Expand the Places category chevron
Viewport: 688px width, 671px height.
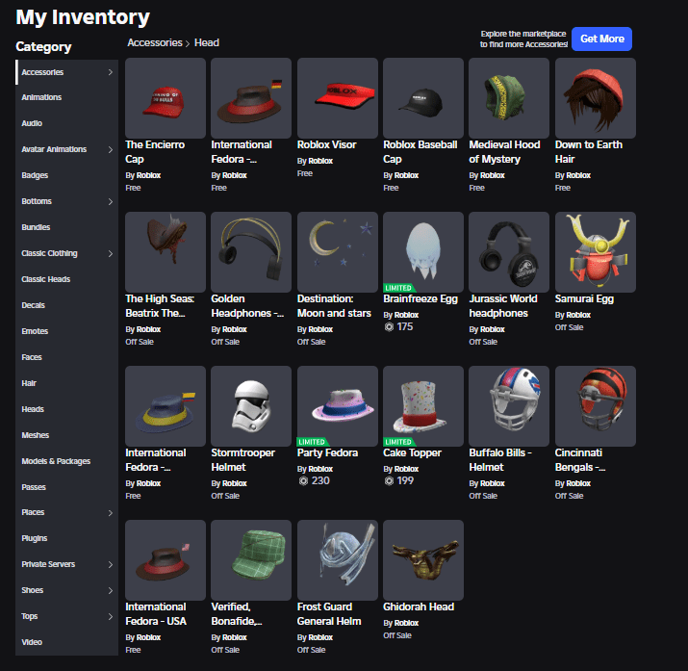click(x=110, y=512)
